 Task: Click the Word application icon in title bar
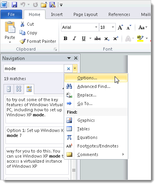point(4,5)
